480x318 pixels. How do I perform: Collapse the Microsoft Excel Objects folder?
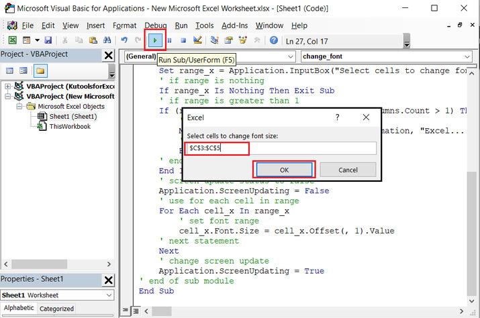click(x=19, y=107)
